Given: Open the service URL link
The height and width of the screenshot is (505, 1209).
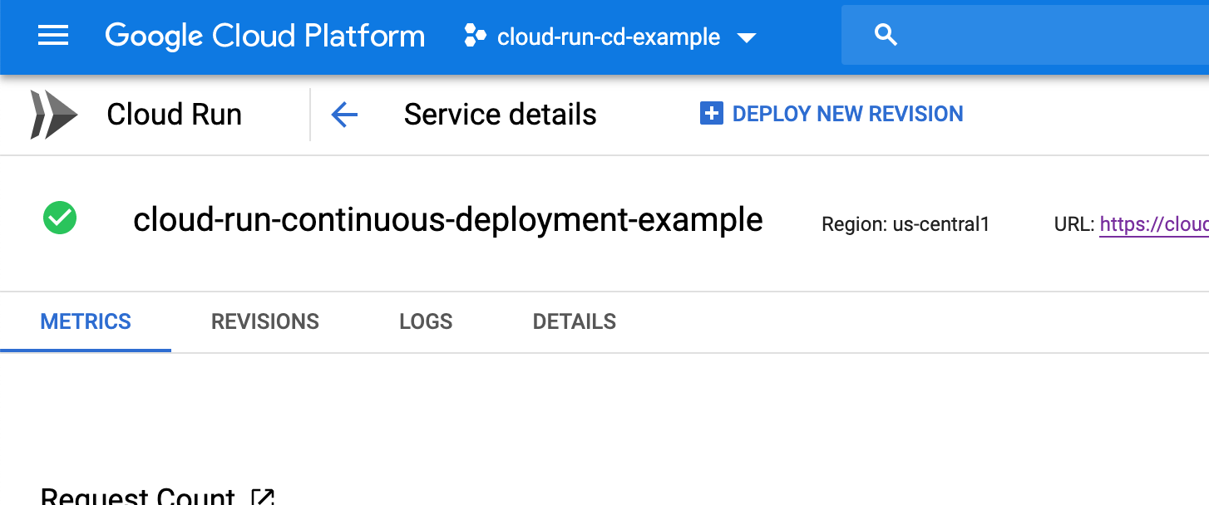Looking at the screenshot, I should pos(1154,224).
